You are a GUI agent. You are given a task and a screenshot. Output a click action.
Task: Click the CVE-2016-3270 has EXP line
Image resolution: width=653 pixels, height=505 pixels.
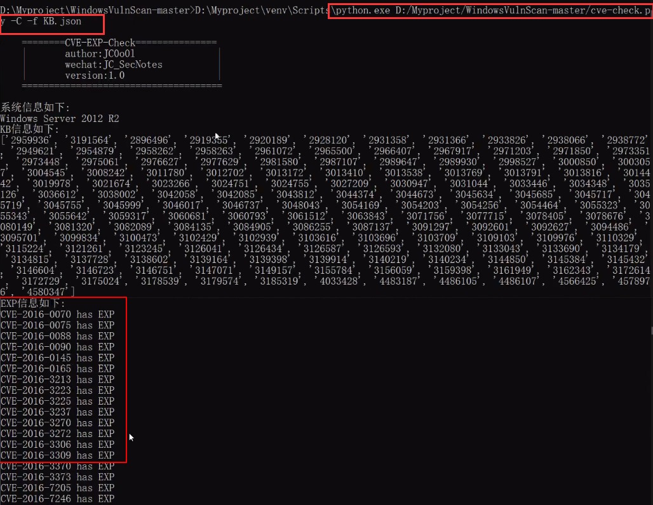pos(57,422)
